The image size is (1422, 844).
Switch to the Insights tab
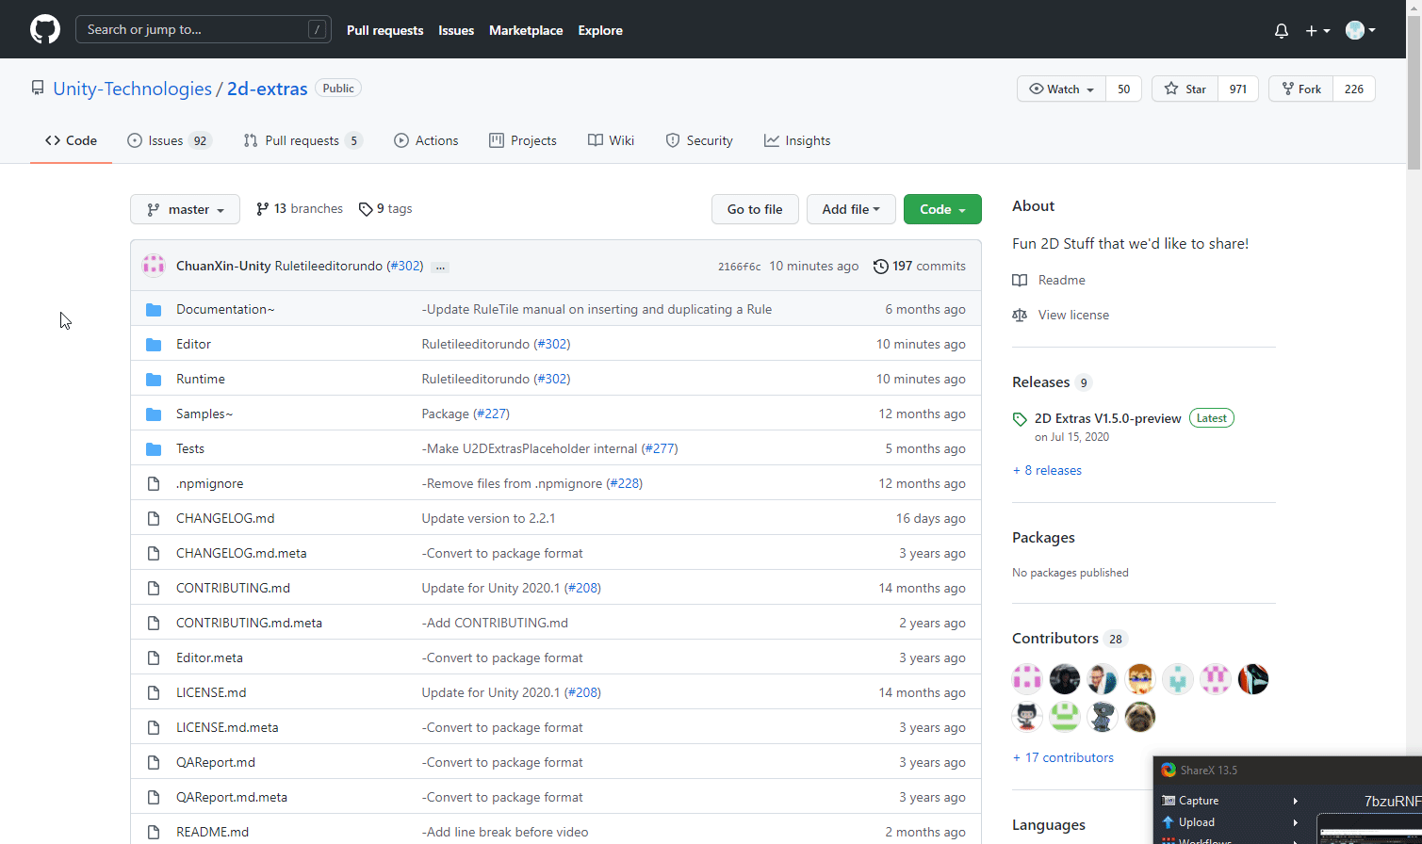(797, 140)
